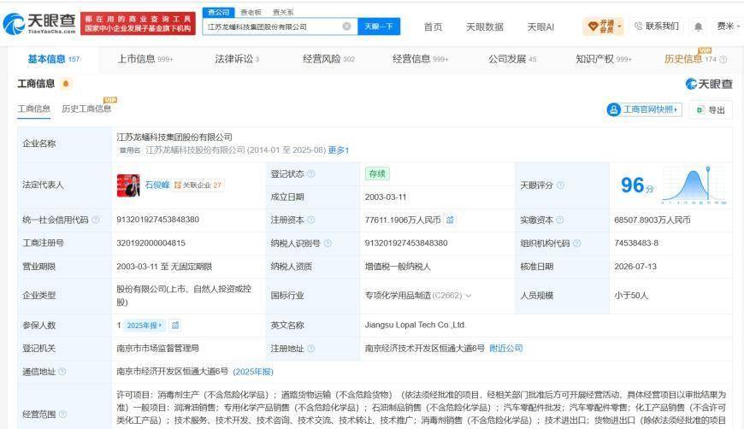This screenshot has width=744, height=429.
Task: Select the 工商信息 sub-tab
Action: tap(33, 109)
